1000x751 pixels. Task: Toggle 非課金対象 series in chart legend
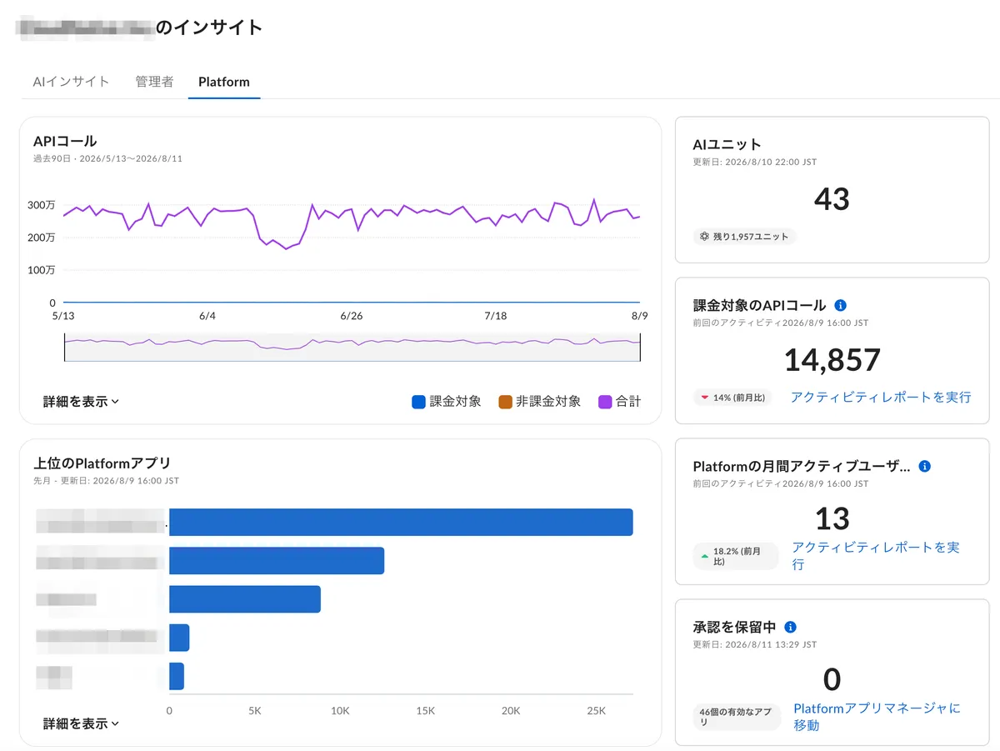[x=539, y=402]
